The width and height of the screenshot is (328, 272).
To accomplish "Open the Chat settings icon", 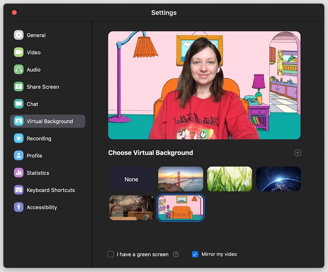I will coord(19,104).
